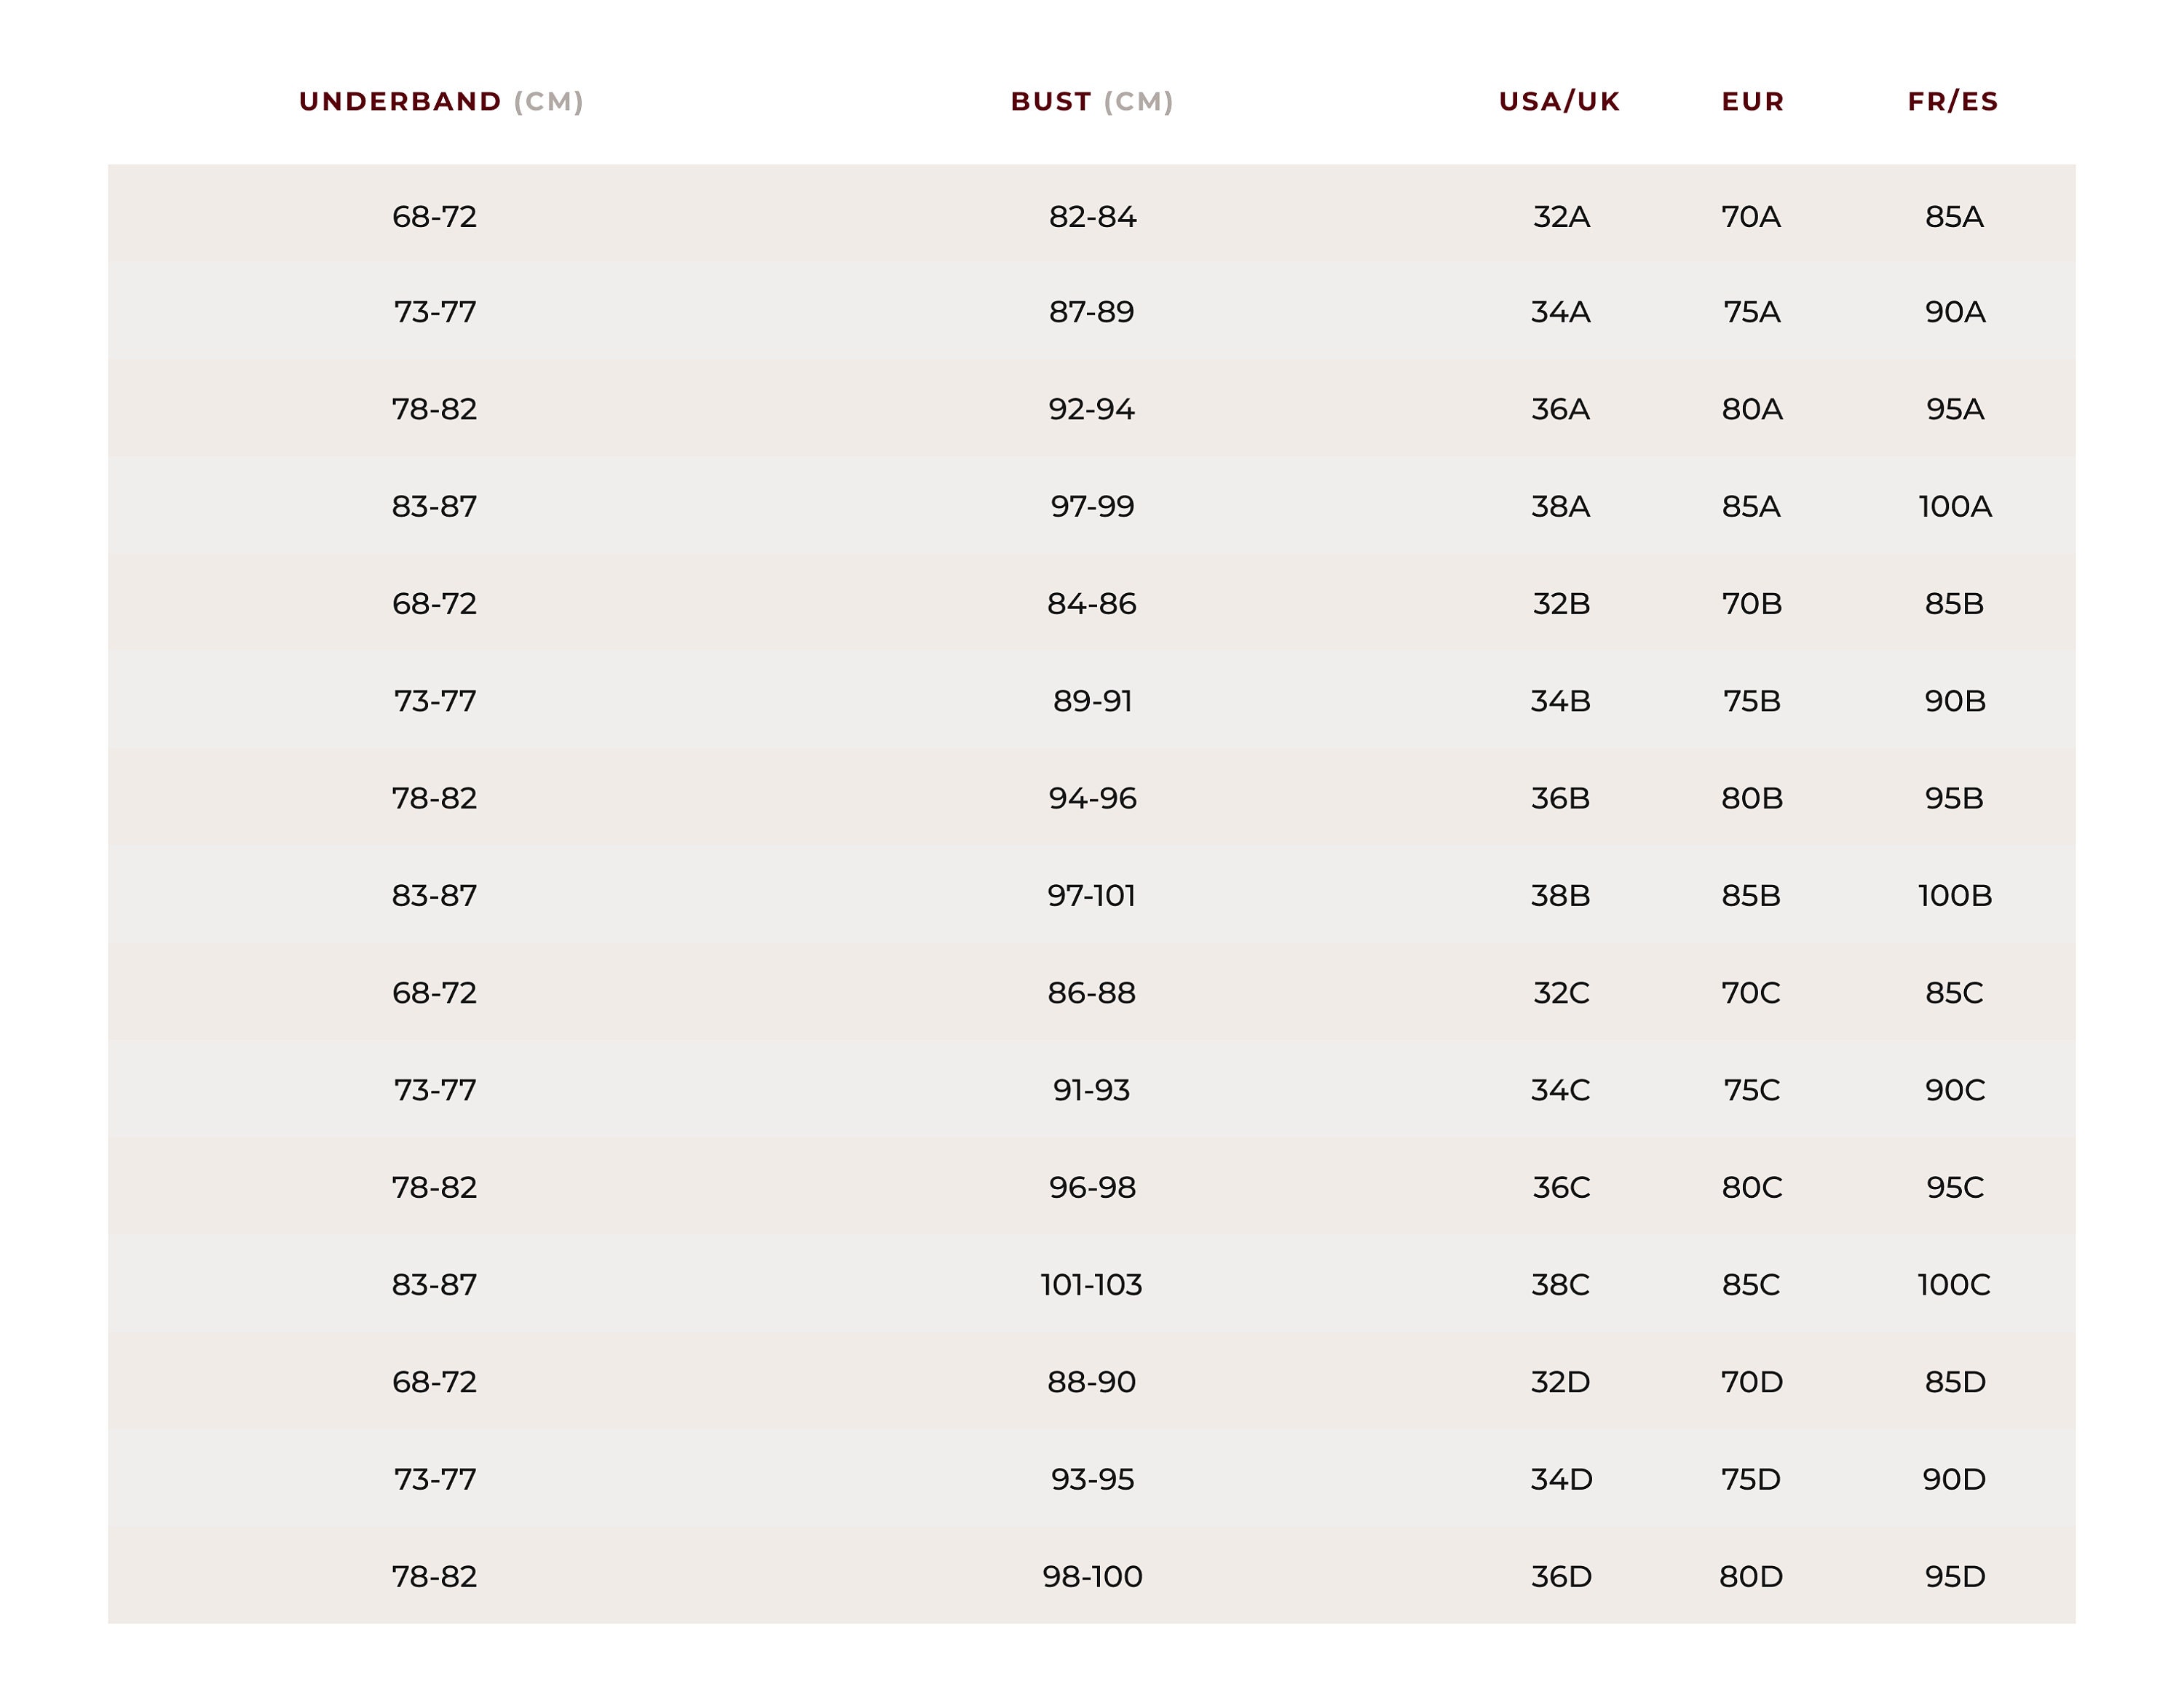Select the 90D FR/ES size cell

[1954, 1479]
